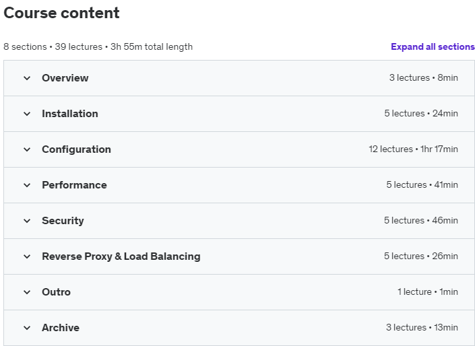Click the 5 lectures 46min label
This screenshot has width=475, height=346.
[x=421, y=221]
